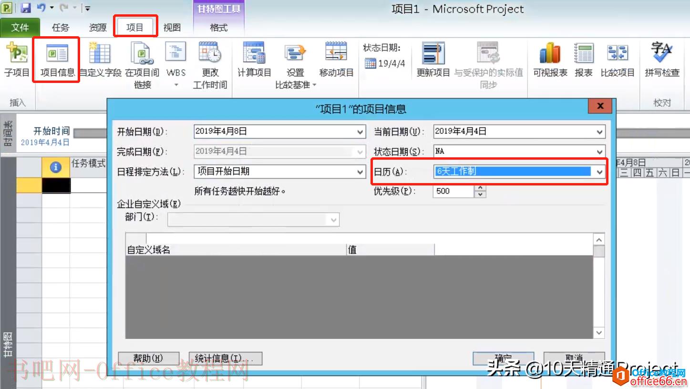Expand the Calendar (日历) dropdown
The height and width of the screenshot is (389, 690).
point(600,172)
